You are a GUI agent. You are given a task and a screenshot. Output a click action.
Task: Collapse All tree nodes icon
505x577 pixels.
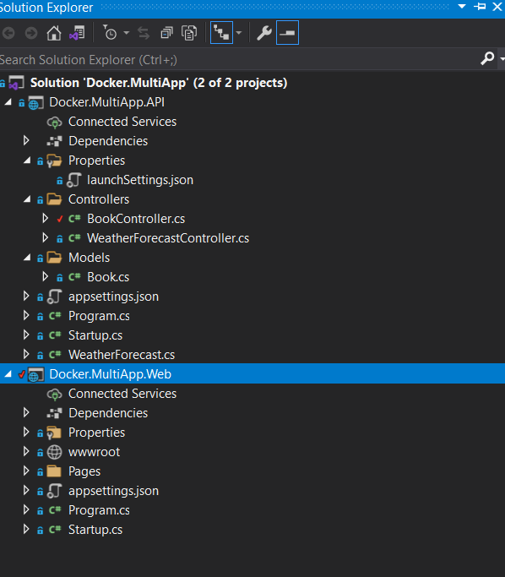click(x=166, y=34)
